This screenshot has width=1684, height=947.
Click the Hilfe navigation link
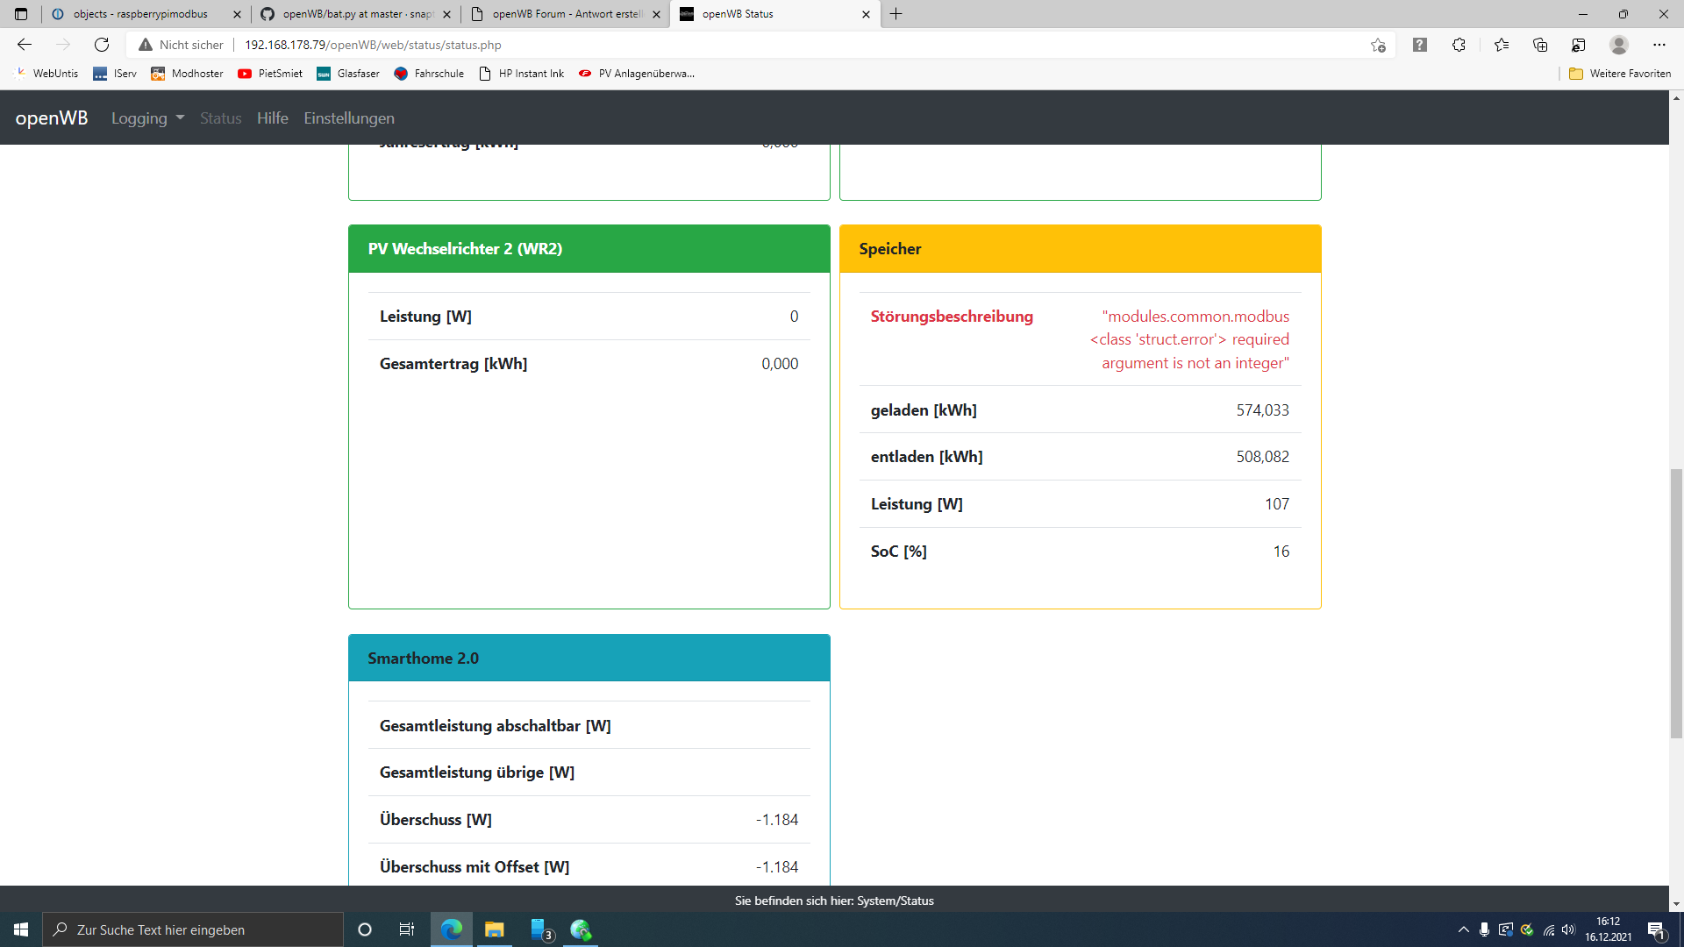pos(272,118)
